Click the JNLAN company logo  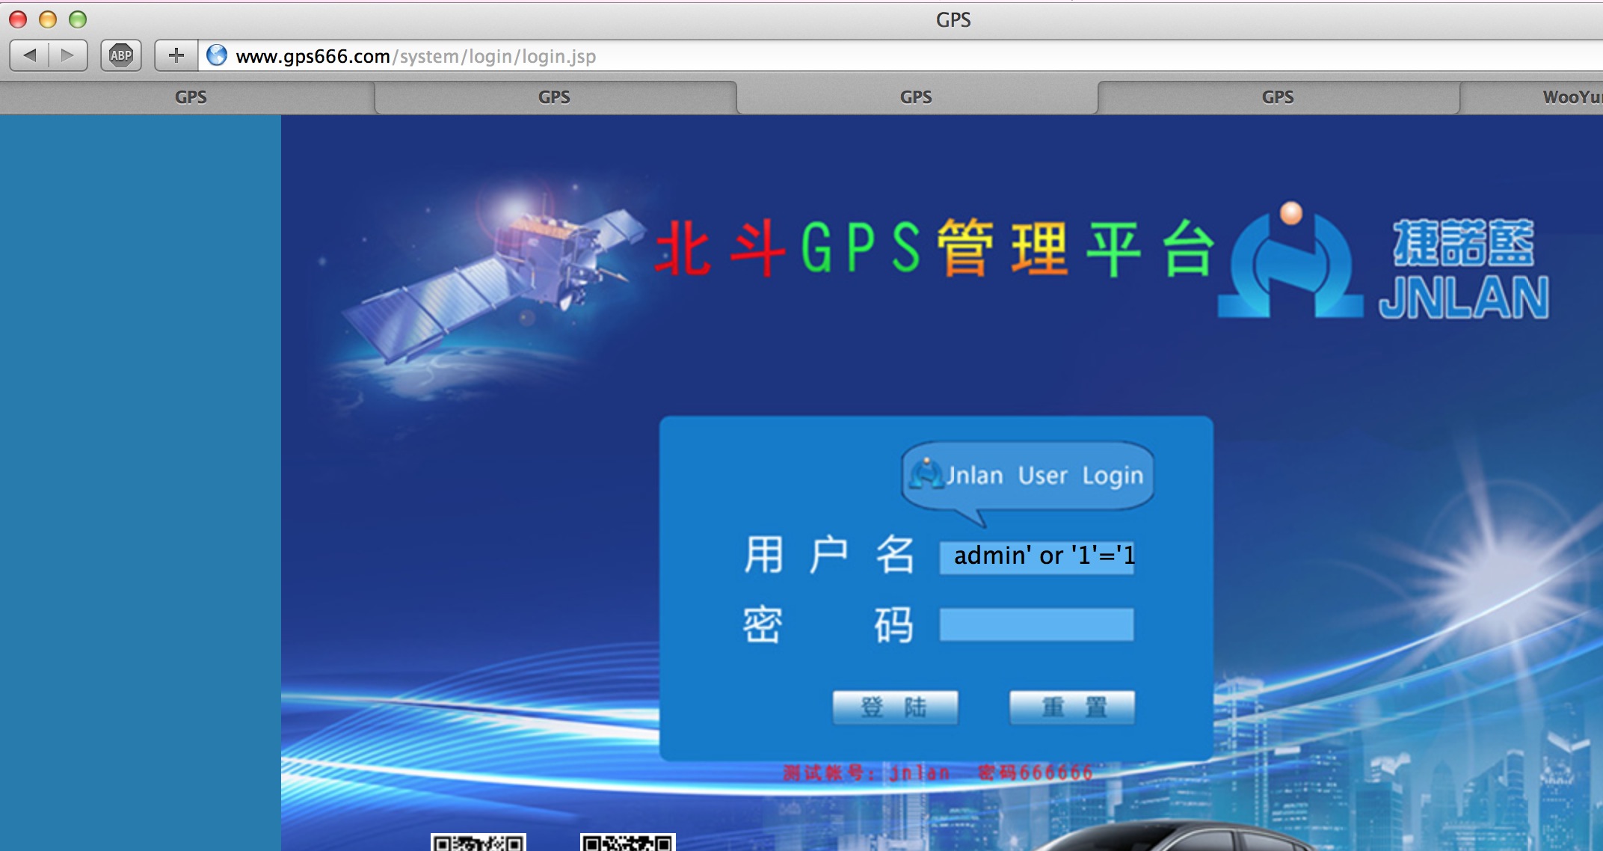pyautogui.click(x=1383, y=262)
